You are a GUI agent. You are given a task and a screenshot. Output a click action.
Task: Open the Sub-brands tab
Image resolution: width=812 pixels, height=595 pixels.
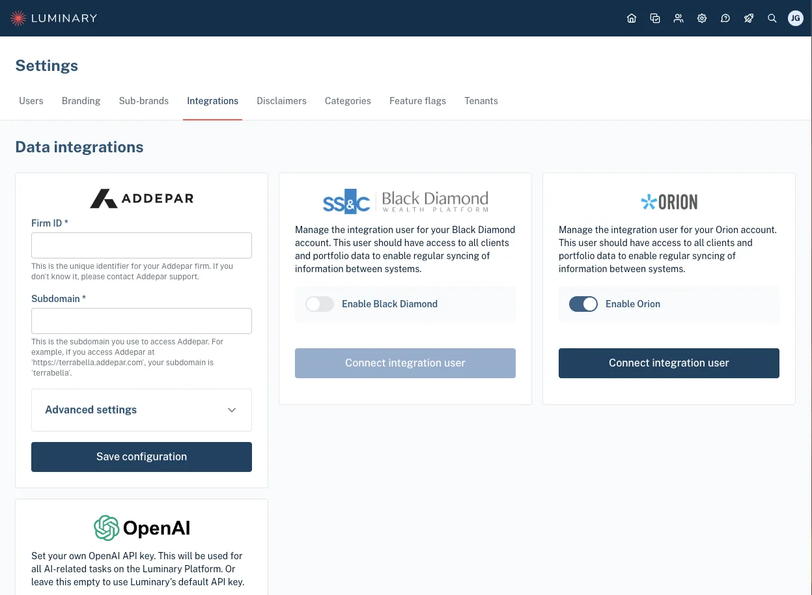[144, 101]
